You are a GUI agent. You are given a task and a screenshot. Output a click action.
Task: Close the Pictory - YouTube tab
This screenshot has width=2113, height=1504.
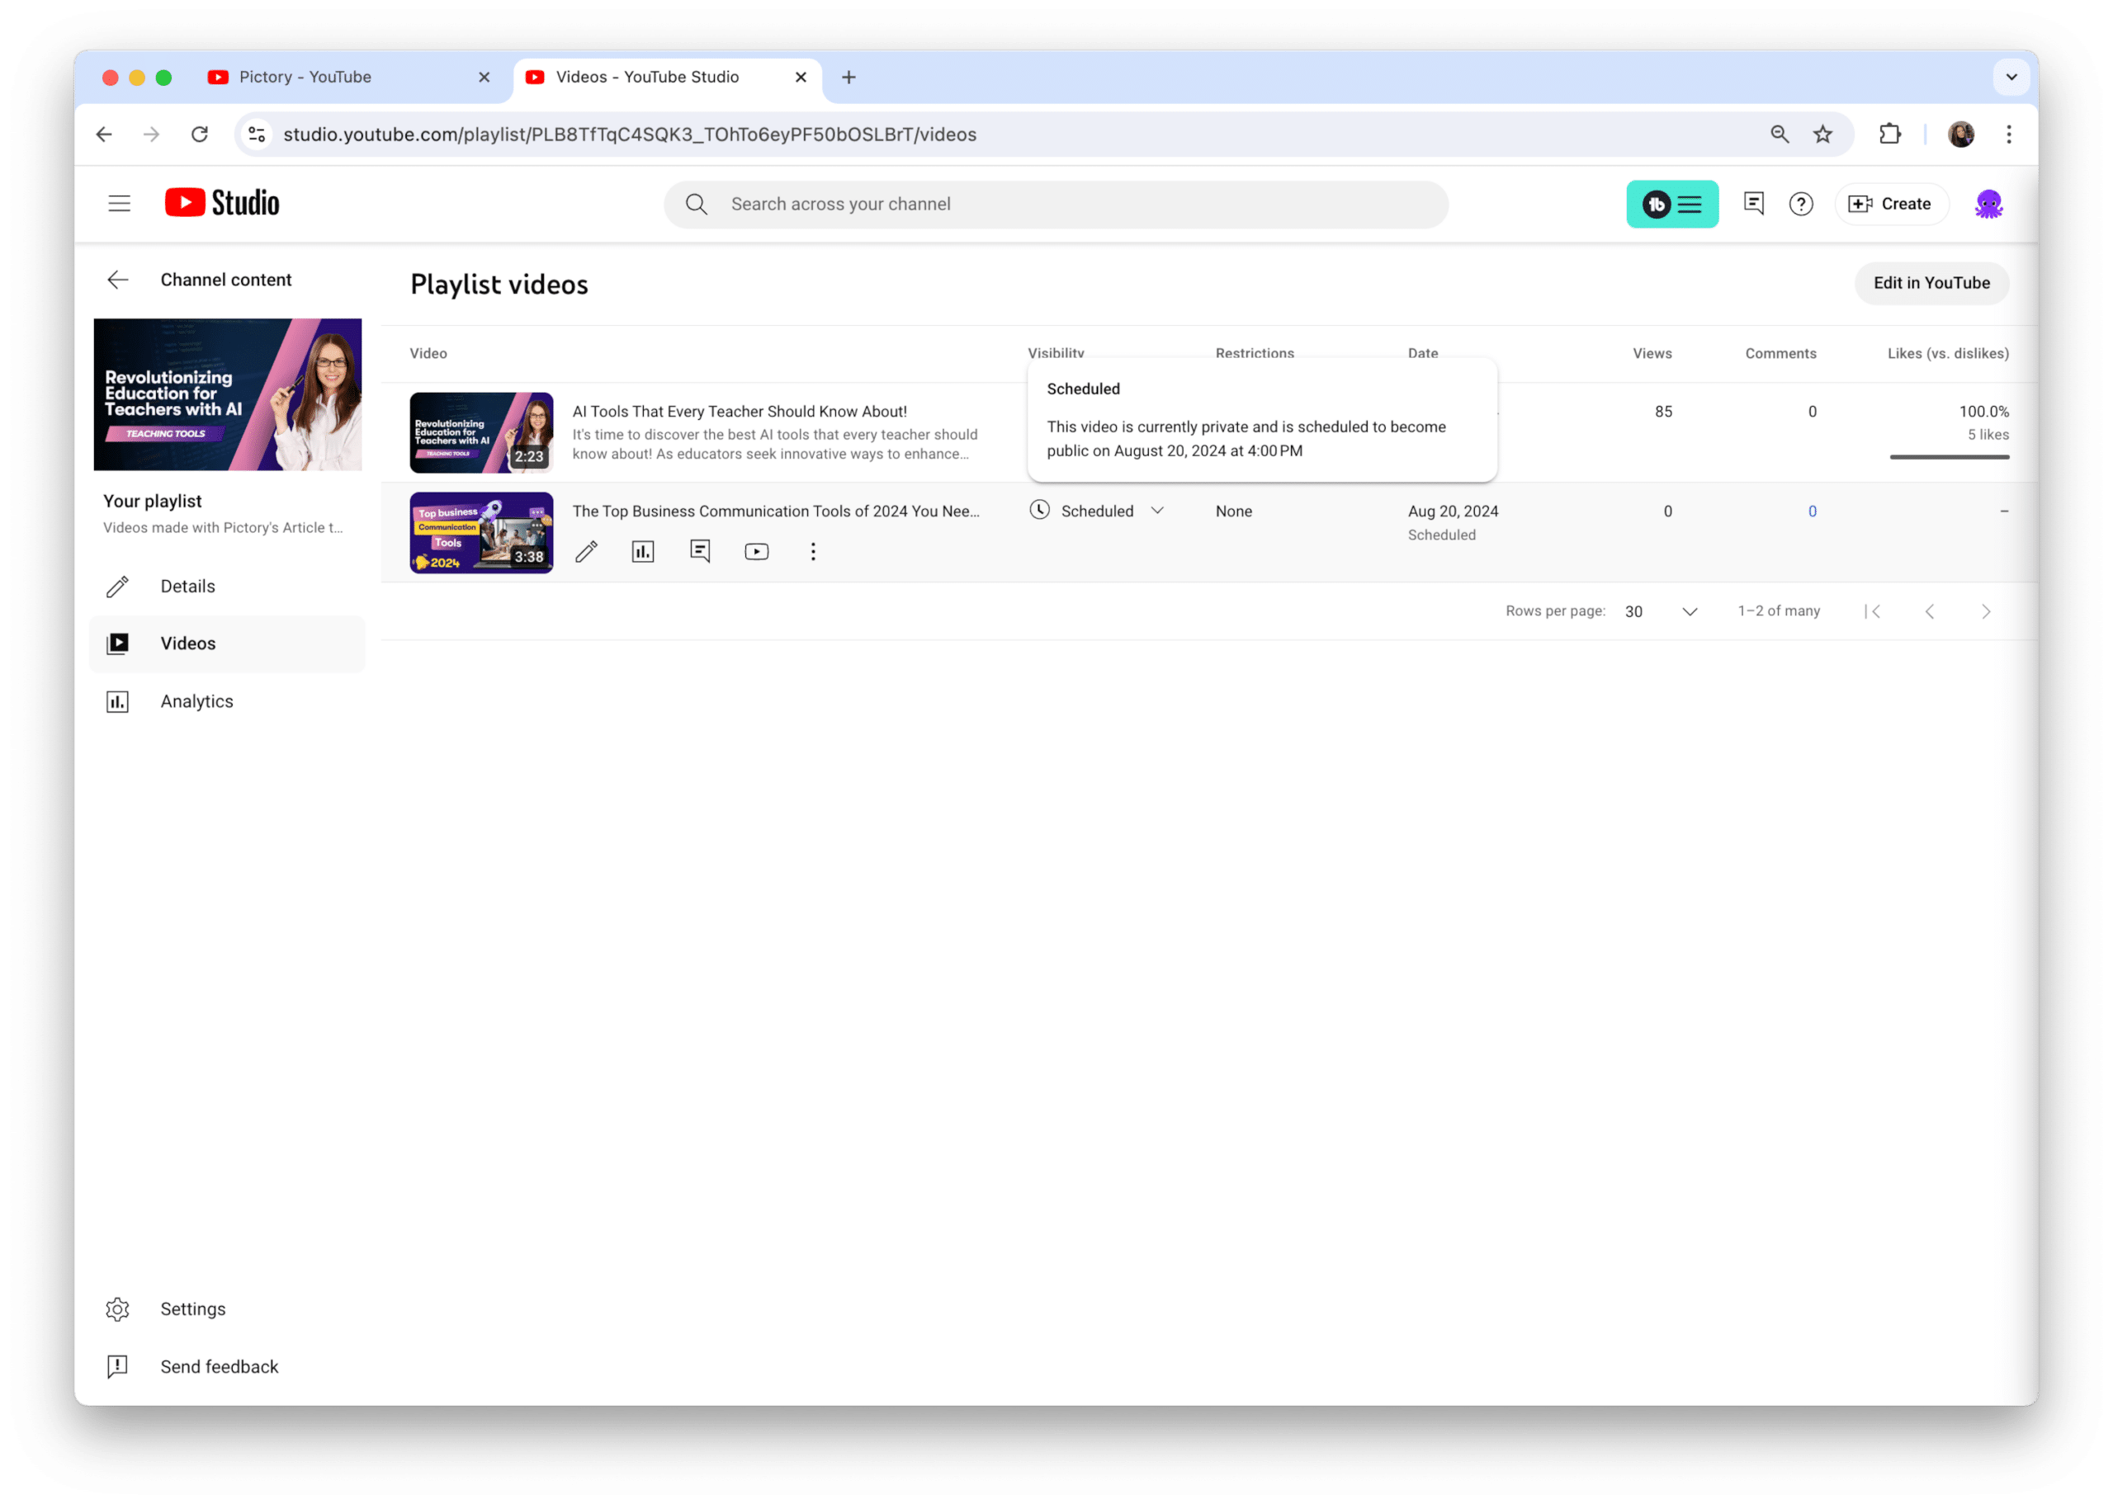pyautogui.click(x=484, y=78)
